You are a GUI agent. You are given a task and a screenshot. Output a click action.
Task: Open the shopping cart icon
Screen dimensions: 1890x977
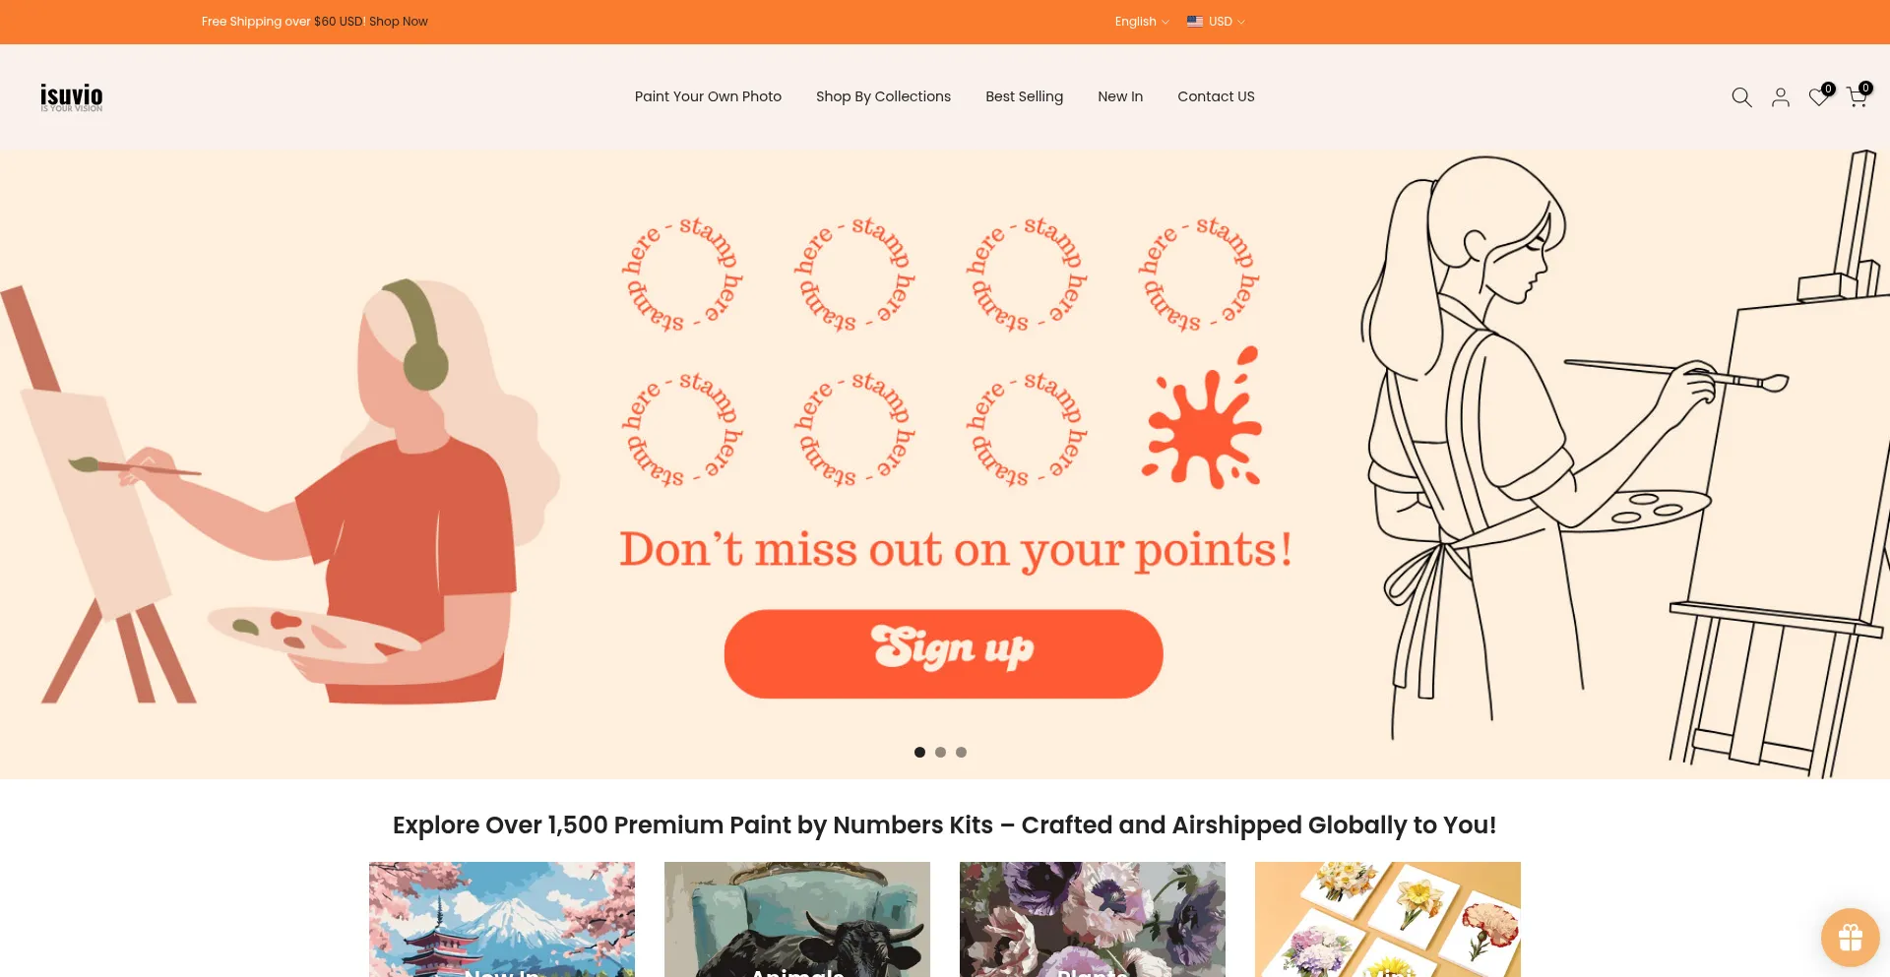pyautogui.click(x=1858, y=95)
